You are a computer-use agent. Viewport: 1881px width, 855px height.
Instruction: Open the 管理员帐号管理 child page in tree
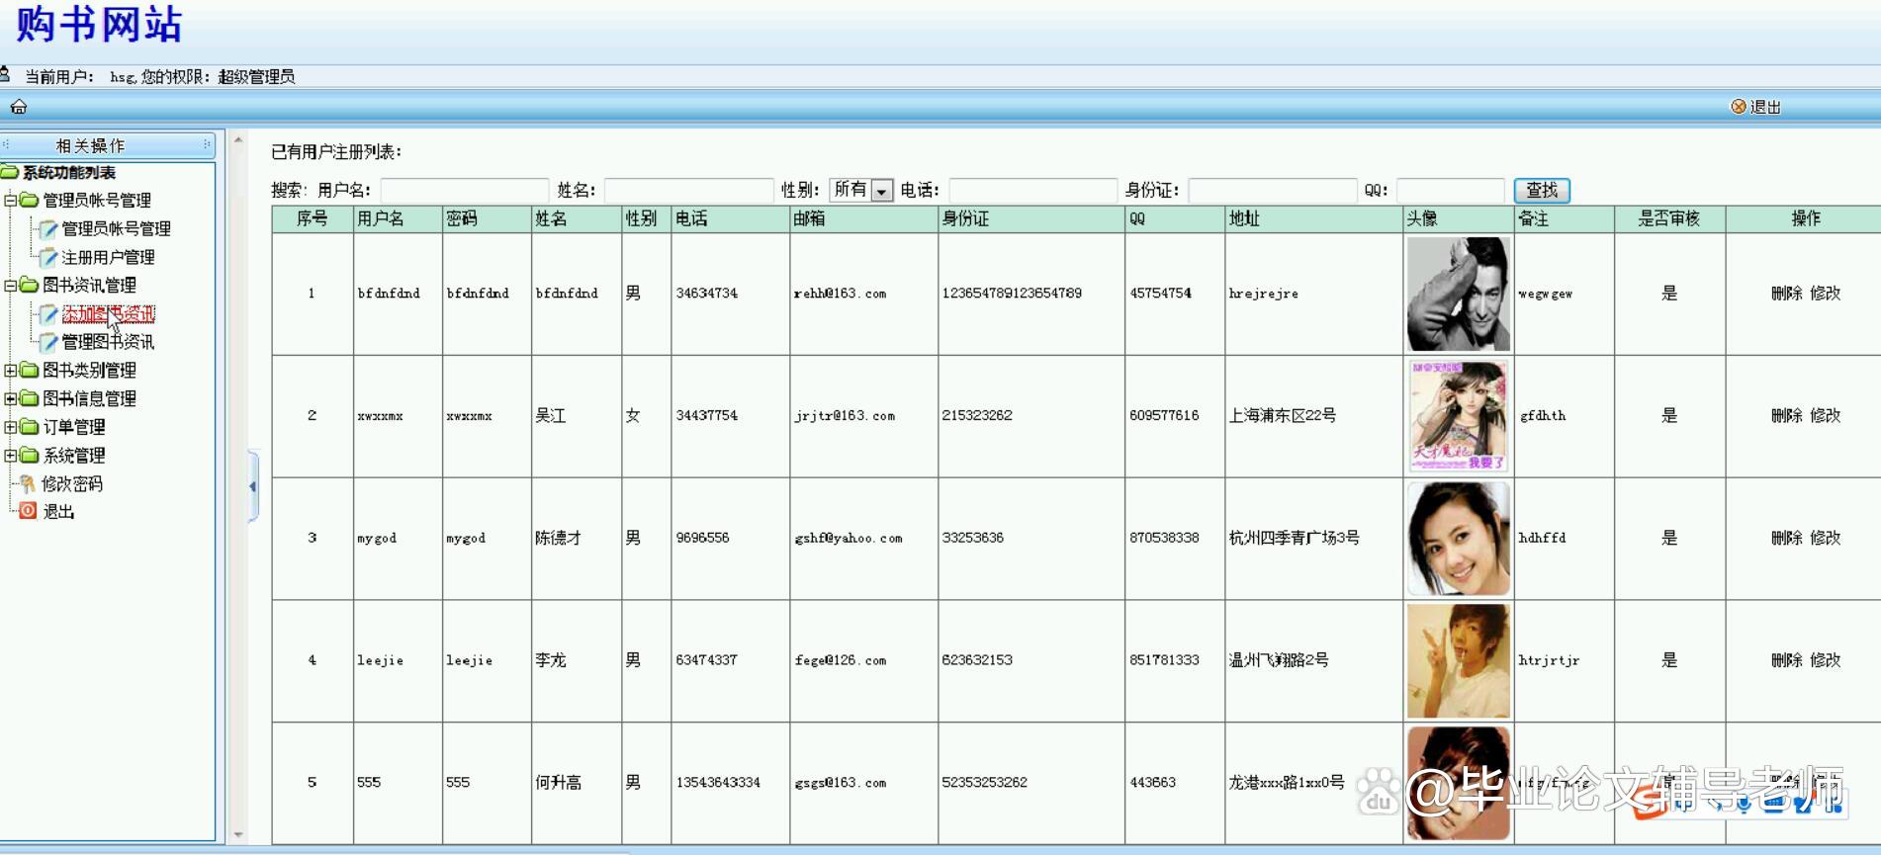pyautogui.click(x=117, y=228)
